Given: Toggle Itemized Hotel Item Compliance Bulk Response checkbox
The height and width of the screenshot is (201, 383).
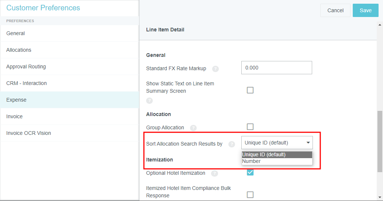Looking at the screenshot, I should (250, 195).
